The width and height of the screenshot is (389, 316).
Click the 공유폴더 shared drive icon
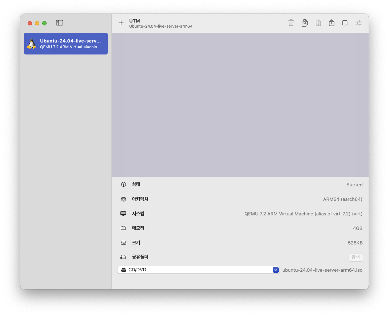(123, 257)
